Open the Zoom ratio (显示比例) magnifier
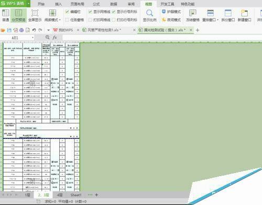The height and width of the screenshot is (205, 262). click(x=149, y=15)
